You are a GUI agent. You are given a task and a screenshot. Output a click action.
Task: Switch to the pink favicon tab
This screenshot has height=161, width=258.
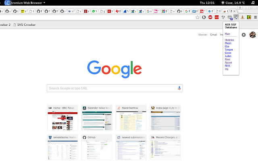[157, 11]
